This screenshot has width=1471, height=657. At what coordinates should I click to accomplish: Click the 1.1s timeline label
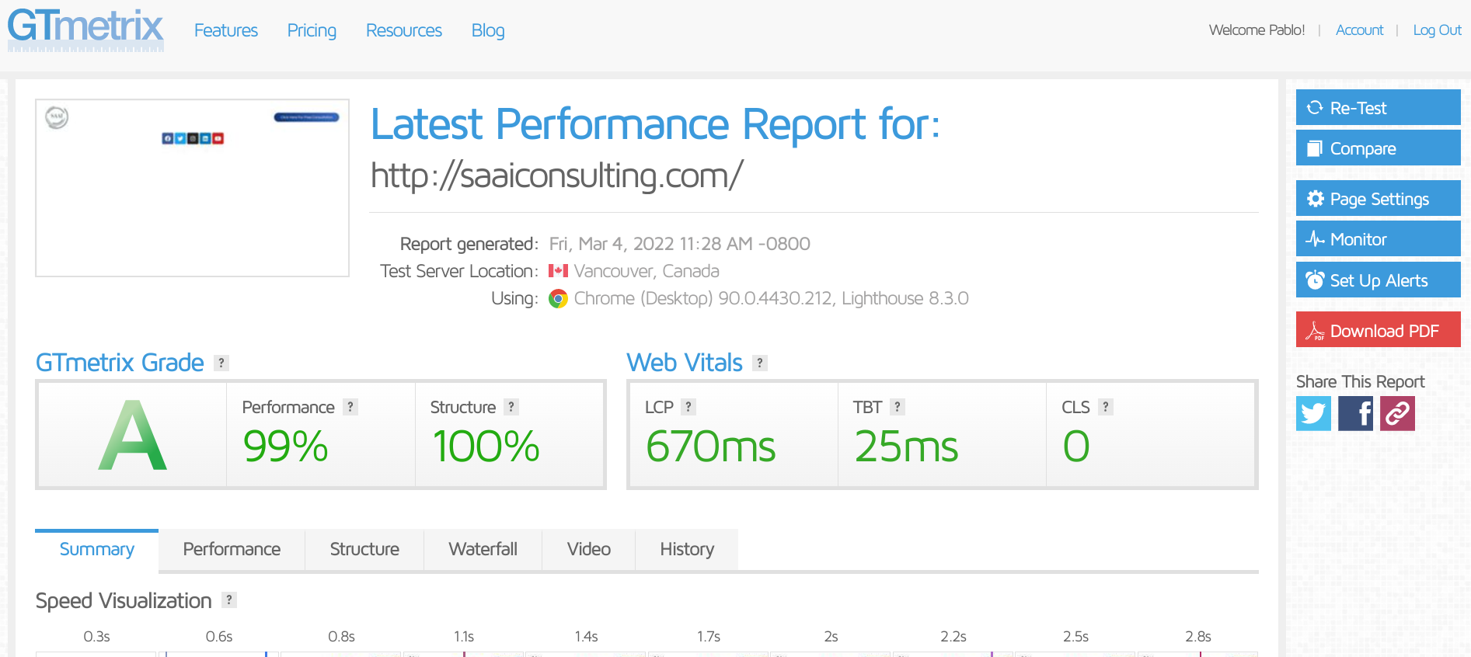pyautogui.click(x=464, y=637)
